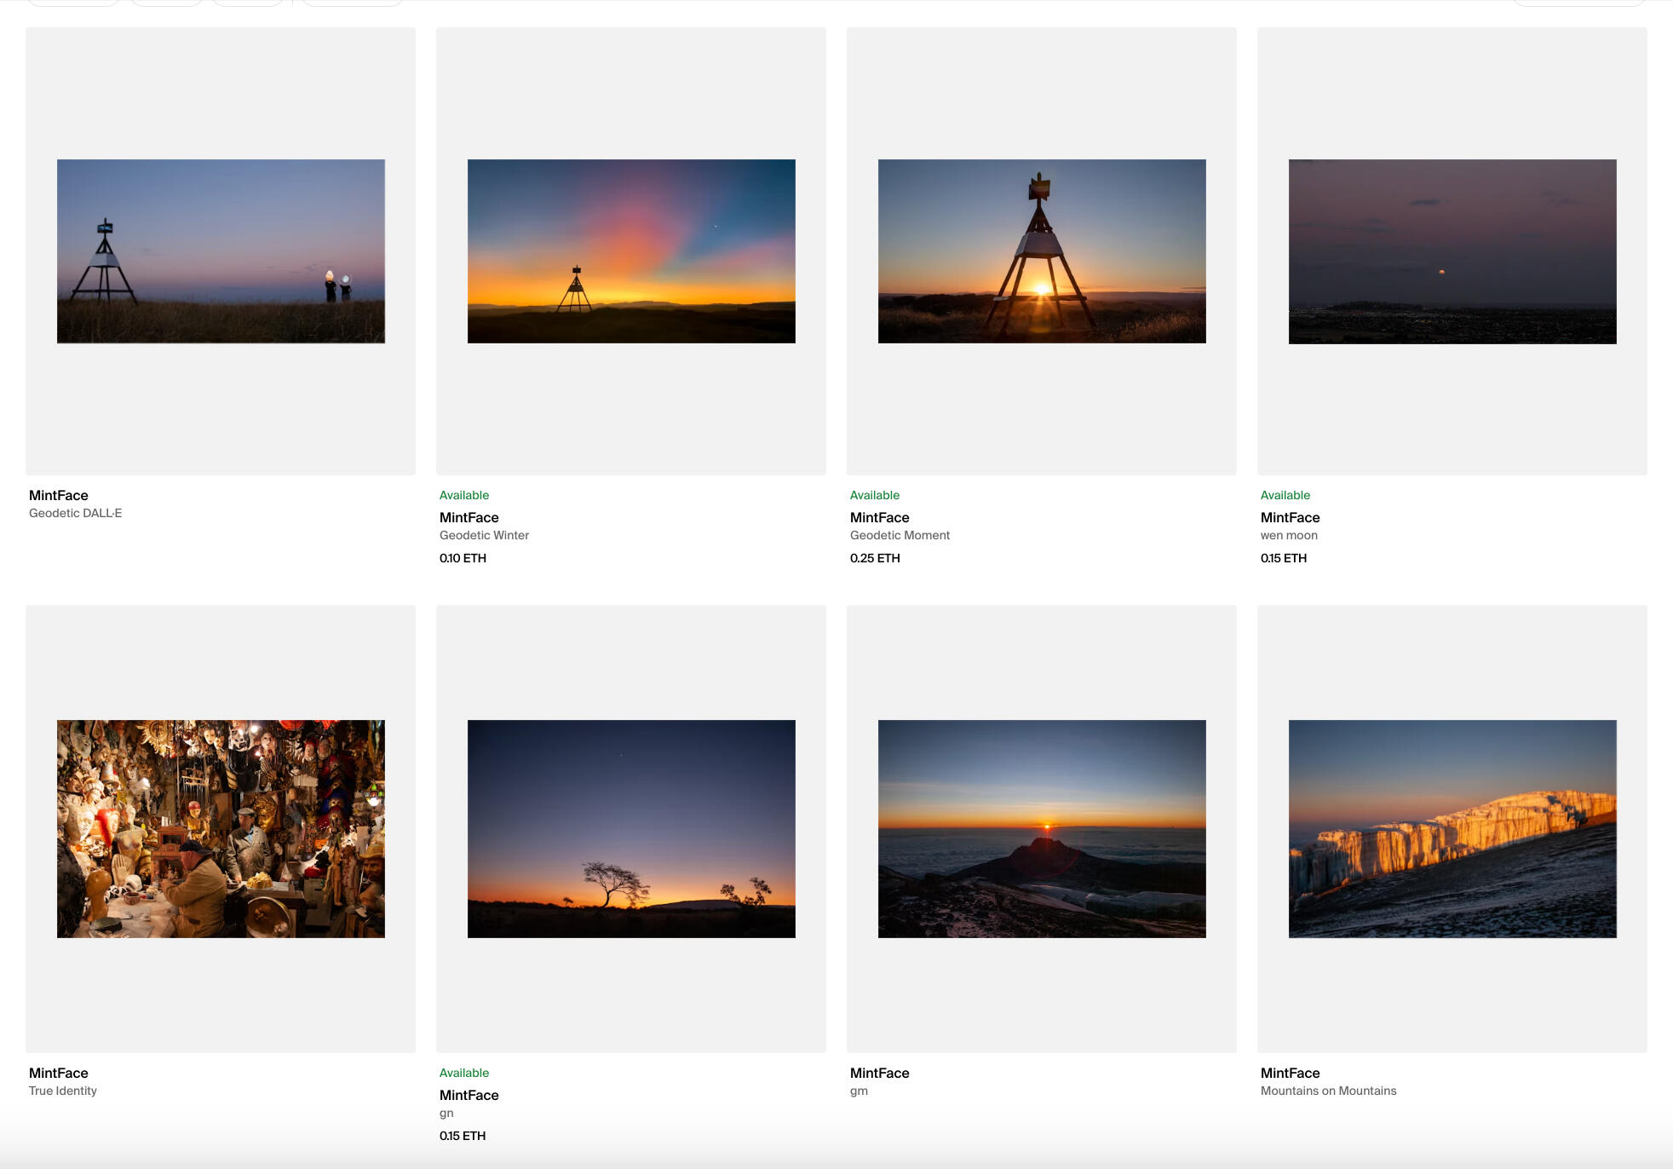Click MintFace name above gm title
1673x1169 pixels.
[879, 1073]
